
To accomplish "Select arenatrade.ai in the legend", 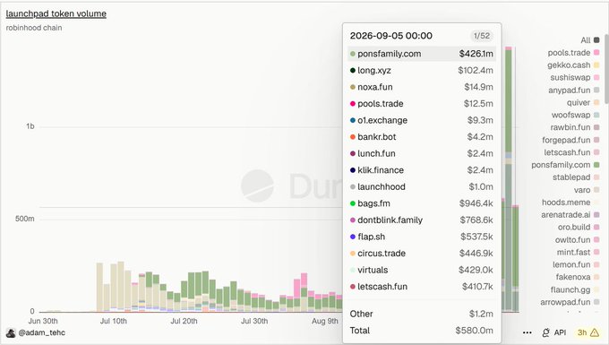I will click(x=570, y=214).
